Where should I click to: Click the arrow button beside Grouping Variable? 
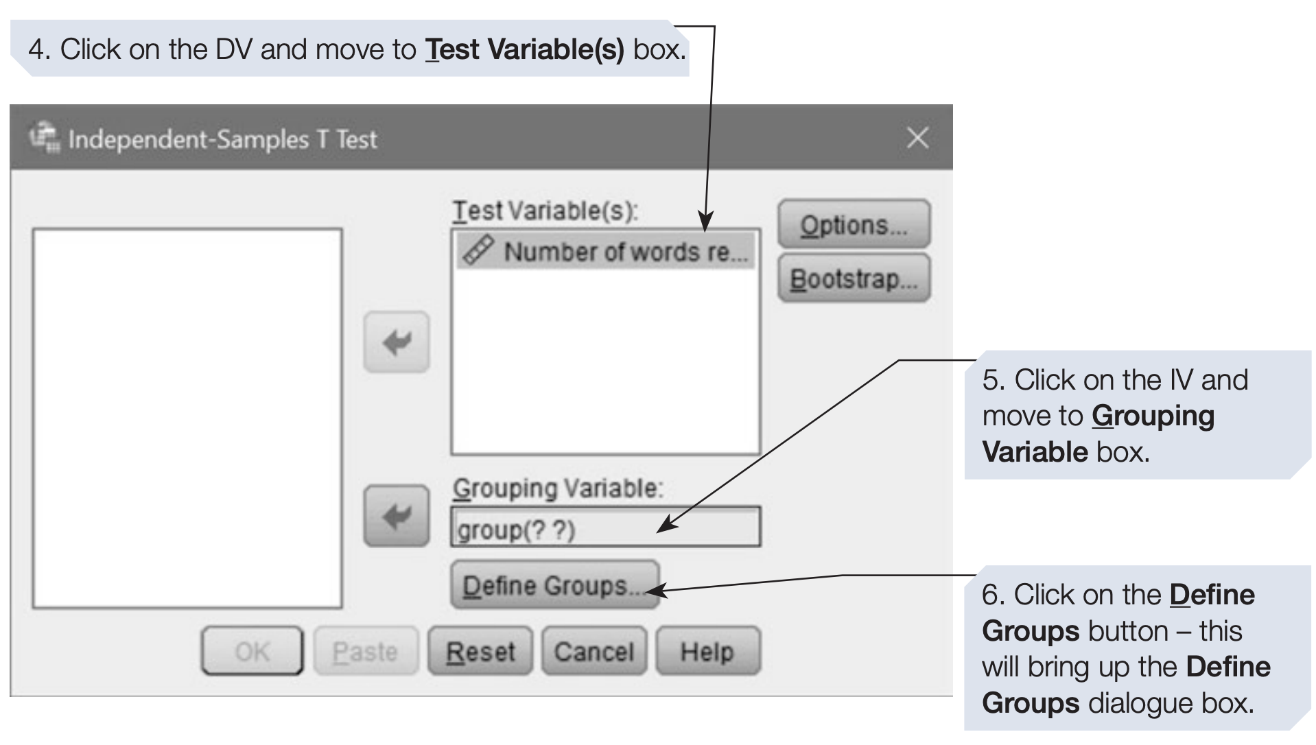(397, 516)
